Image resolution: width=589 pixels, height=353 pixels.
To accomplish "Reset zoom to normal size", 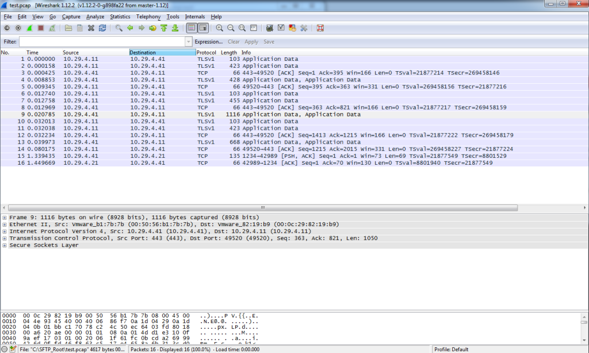I will [x=242, y=28].
